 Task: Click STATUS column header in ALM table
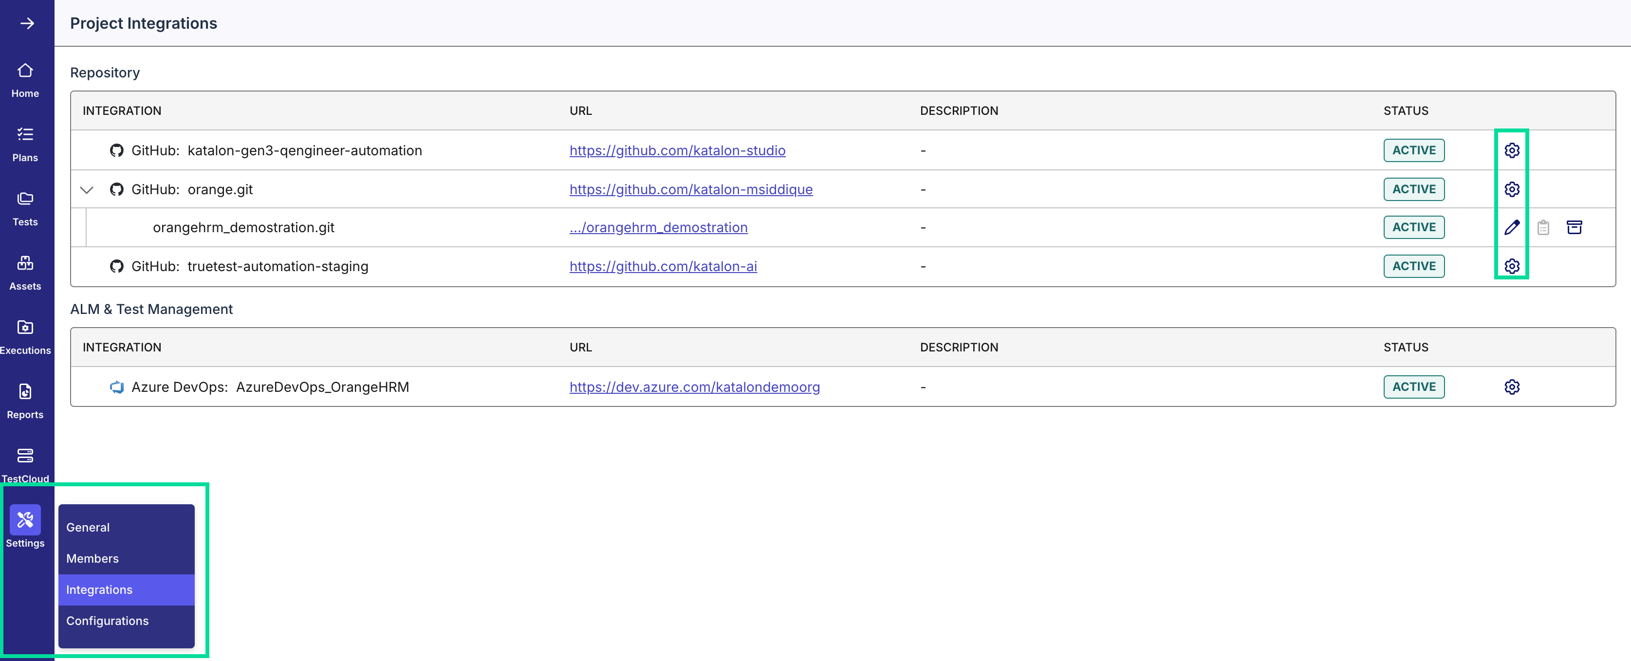[x=1406, y=347]
